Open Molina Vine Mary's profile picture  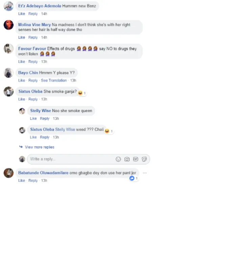[8, 25]
